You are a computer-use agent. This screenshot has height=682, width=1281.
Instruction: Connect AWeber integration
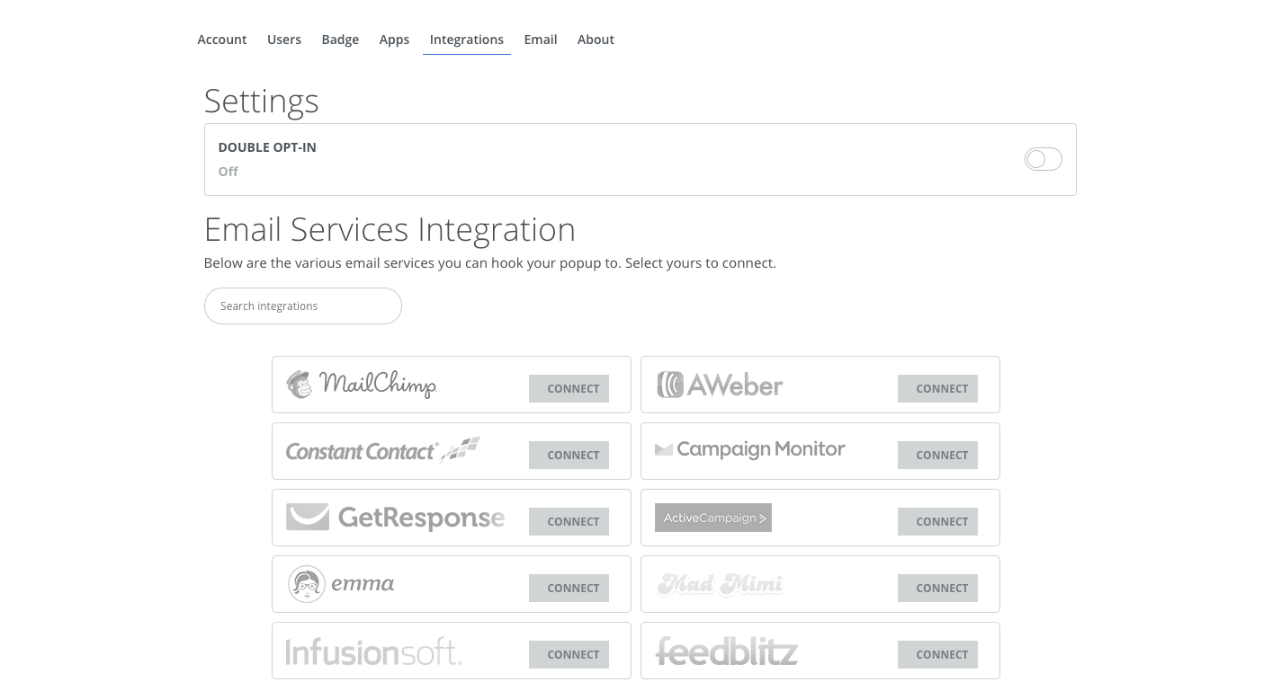[937, 388]
